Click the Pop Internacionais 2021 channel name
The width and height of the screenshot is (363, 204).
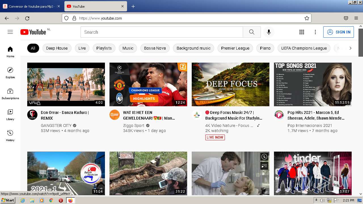[x=310, y=126]
